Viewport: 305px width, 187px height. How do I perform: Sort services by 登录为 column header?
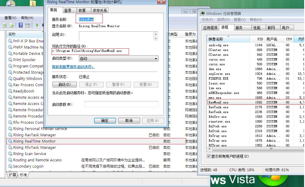(190, 34)
